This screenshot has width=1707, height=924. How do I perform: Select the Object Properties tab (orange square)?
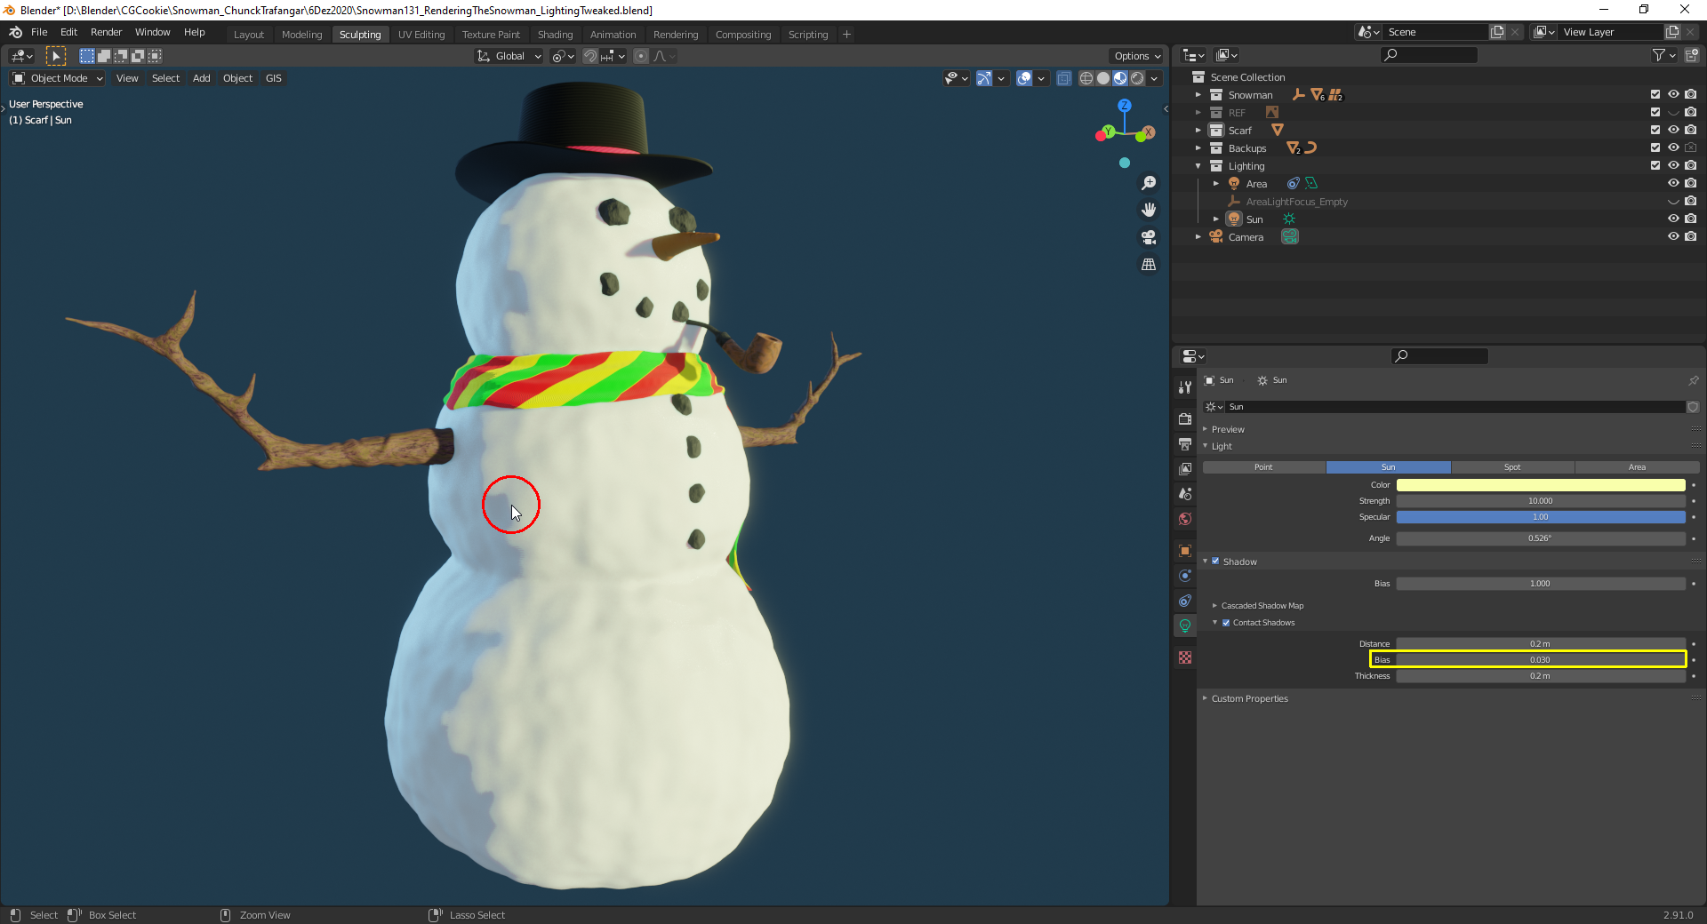point(1184,551)
